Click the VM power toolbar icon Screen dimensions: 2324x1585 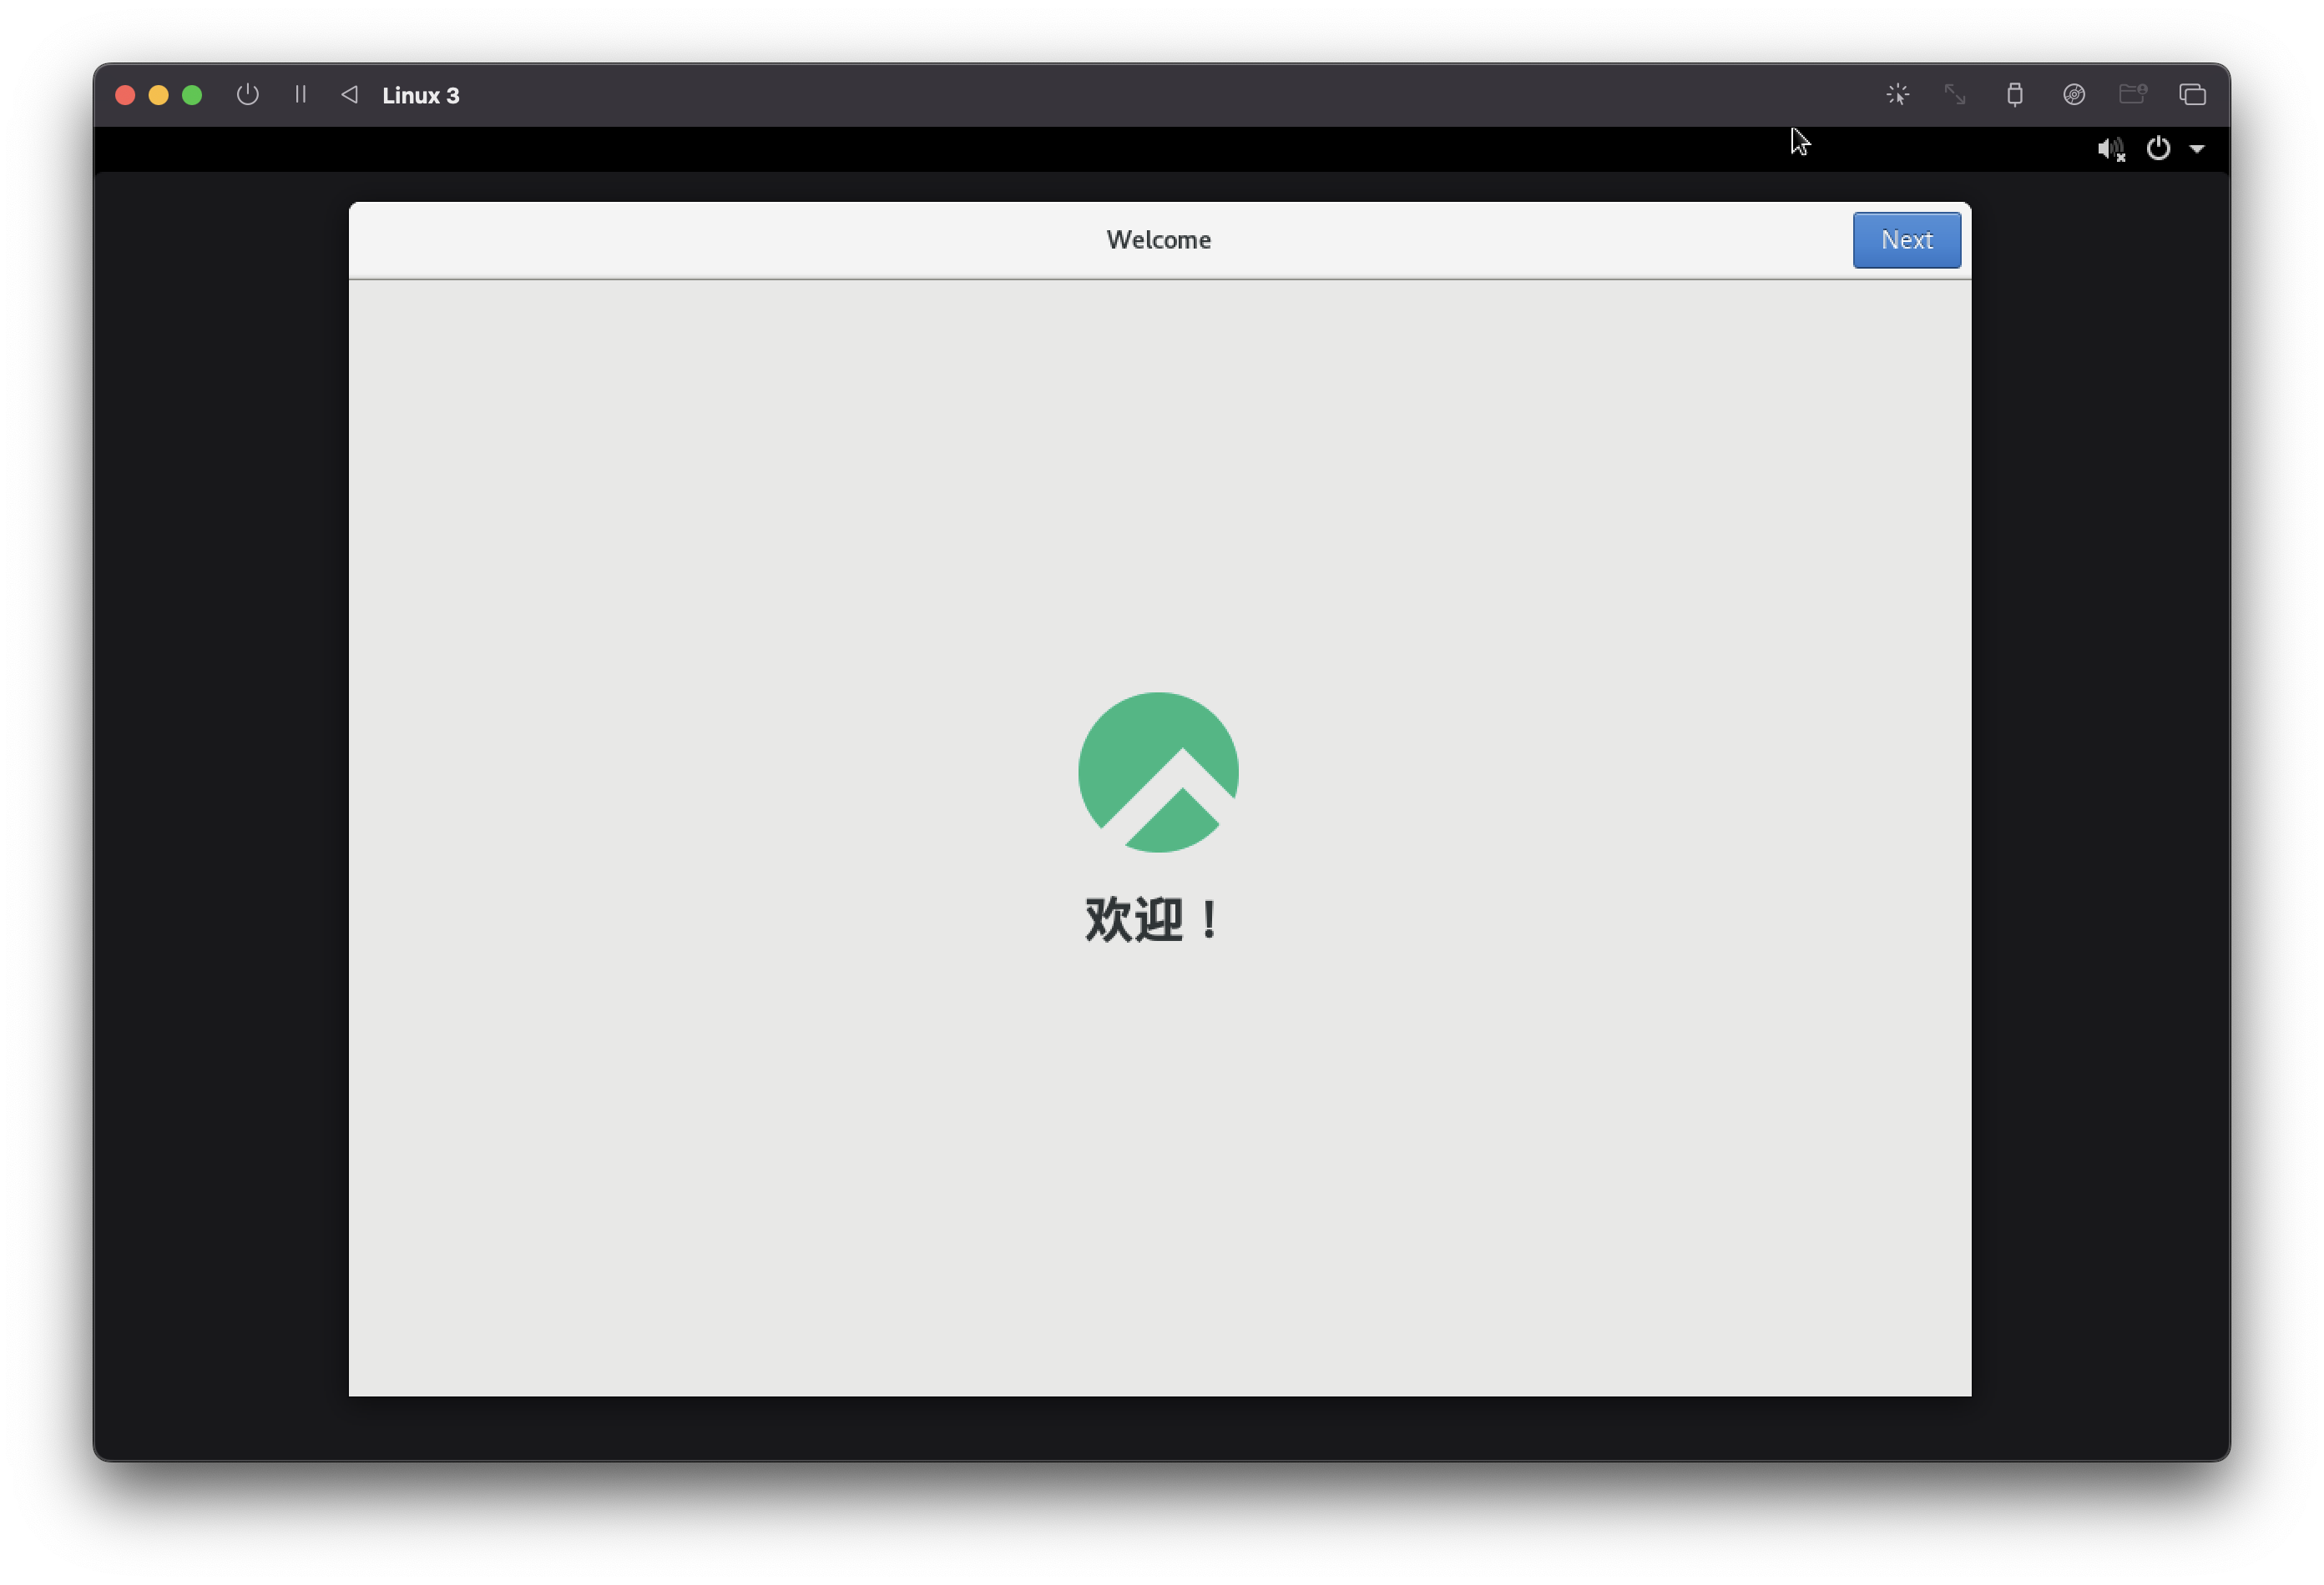pyautogui.click(x=248, y=95)
